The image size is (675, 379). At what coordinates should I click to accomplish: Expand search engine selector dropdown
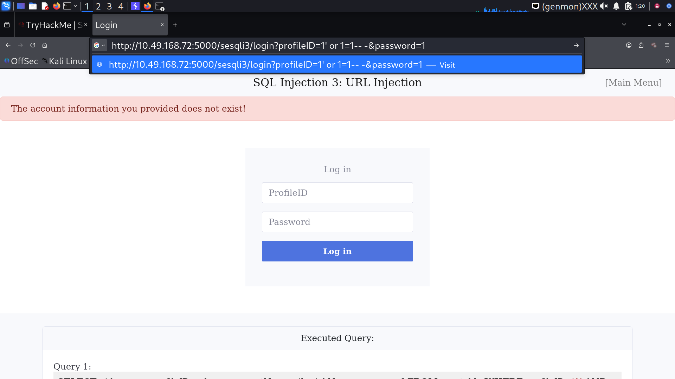click(x=99, y=46)
